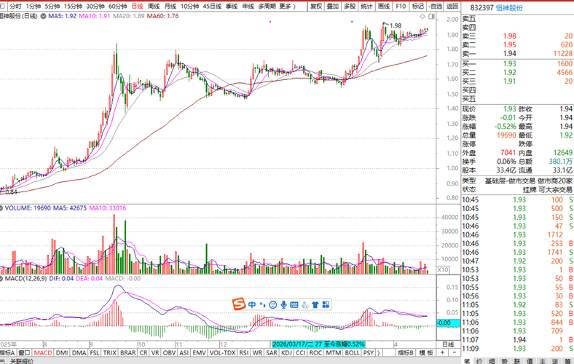
Task: Open 多周期 multi-period view
Action: tap(267, 7)
